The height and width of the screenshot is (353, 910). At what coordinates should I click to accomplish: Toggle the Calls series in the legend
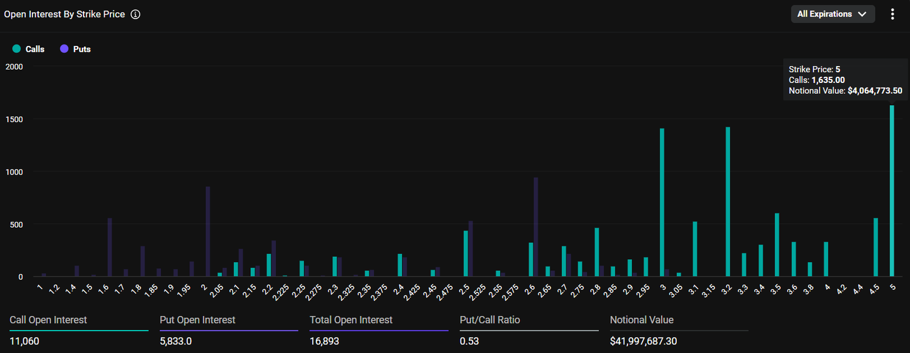(x=28, y=49)
